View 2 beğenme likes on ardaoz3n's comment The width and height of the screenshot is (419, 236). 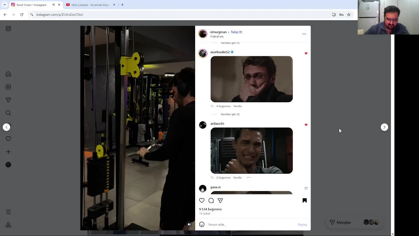[223, 178]
